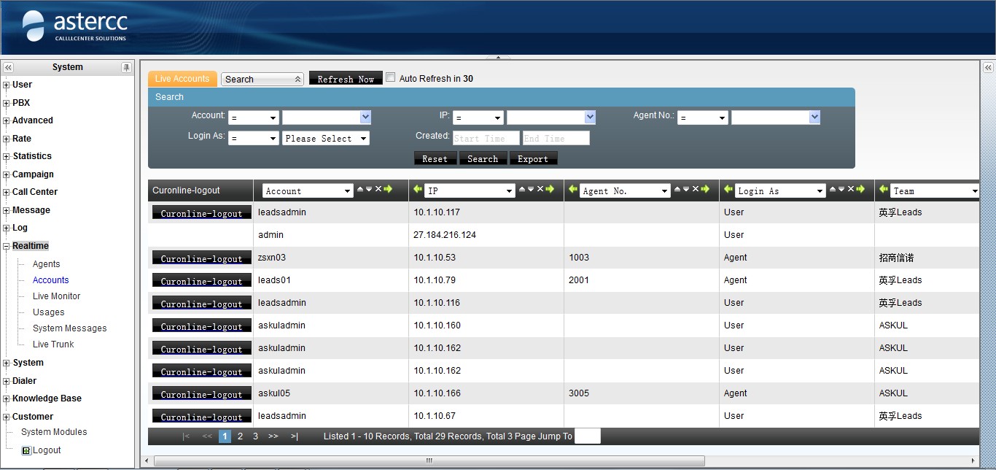Move IP column left with green arrow

(418, 190)
